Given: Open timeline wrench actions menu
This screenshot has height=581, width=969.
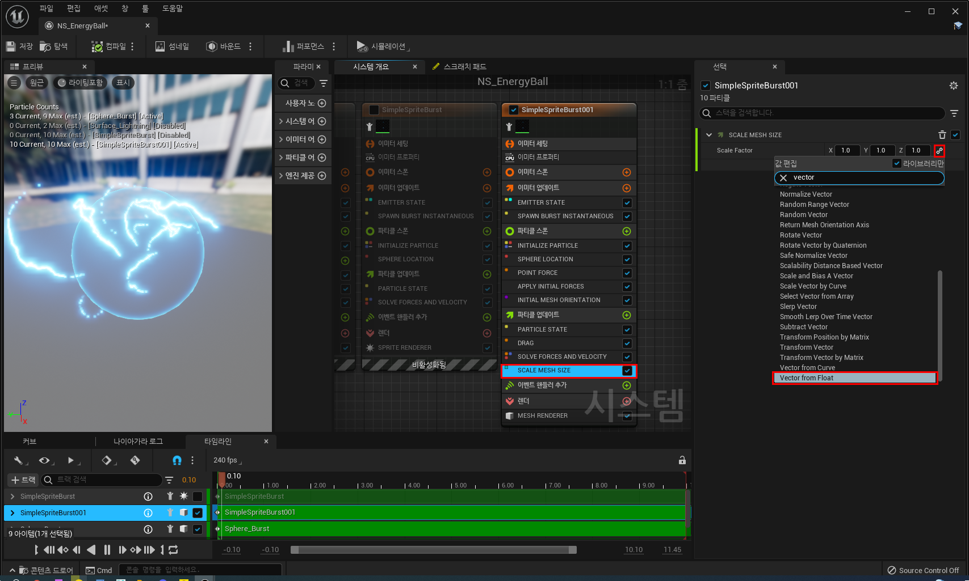Looking at the screenshot, I should click(x=19, y=460).
